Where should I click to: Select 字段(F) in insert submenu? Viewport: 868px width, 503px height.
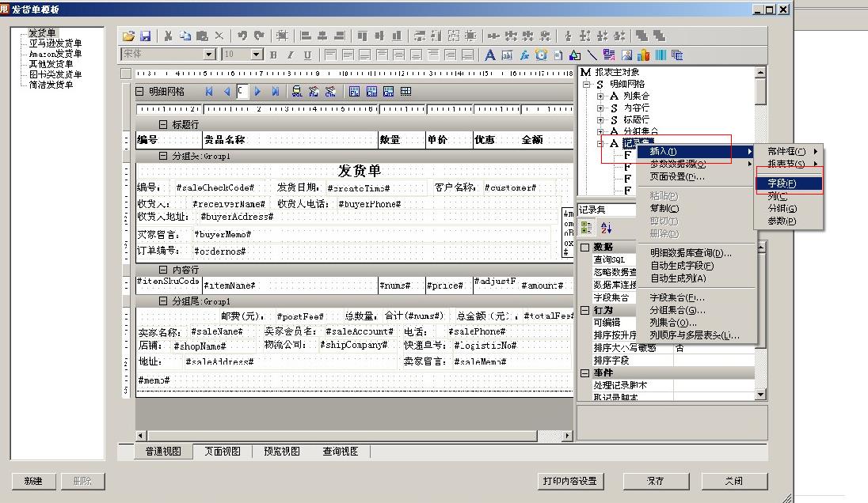pyautogui.click(x=788, y=183)
